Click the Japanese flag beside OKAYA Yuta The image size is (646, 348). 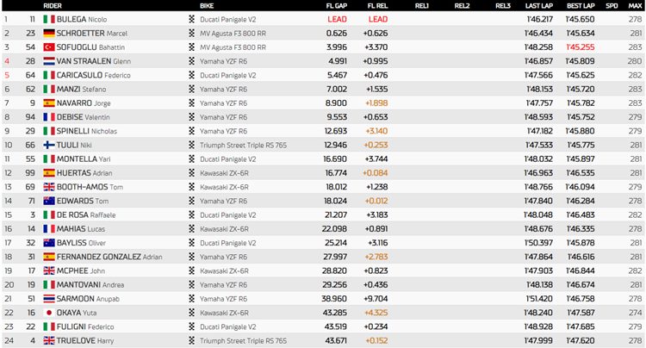[49, 313]
